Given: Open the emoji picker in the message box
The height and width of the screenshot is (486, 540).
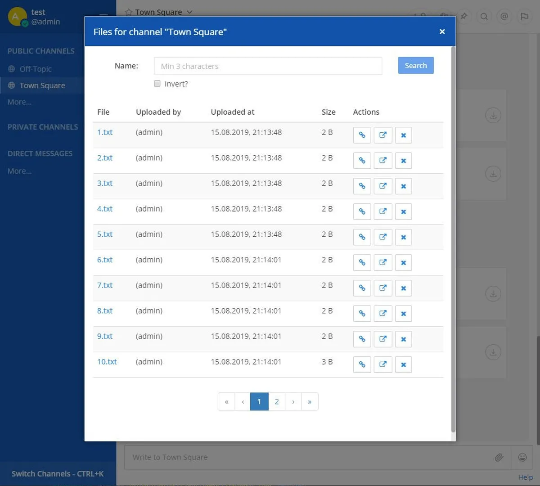Looking at the screenshot, I should pyautogui.click(x=522, y=457).
